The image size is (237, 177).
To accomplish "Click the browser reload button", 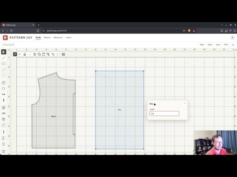I will pos(11,31).
